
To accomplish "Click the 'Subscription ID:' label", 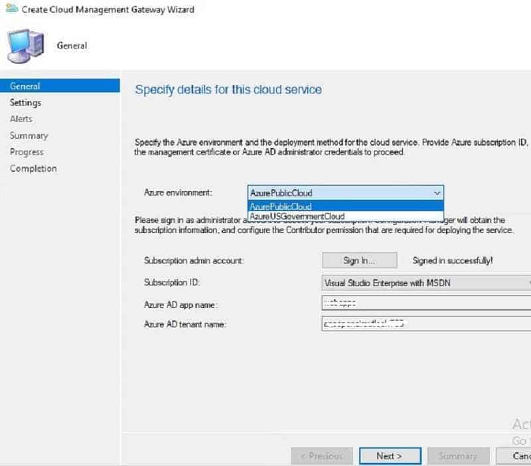I will point(172,282).
